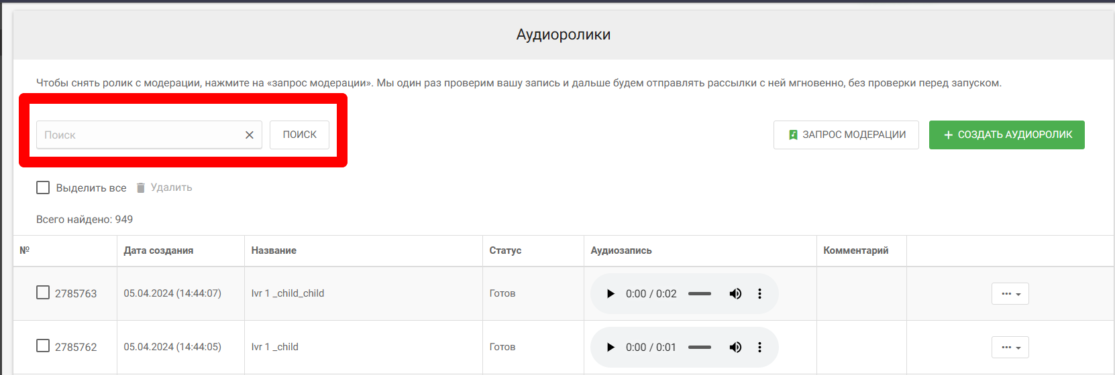
Task: Click the Дата создания column header
Action: tap(158, 250)
